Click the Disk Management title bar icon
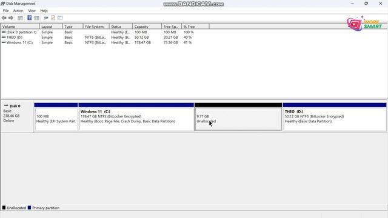 (2, 4)
